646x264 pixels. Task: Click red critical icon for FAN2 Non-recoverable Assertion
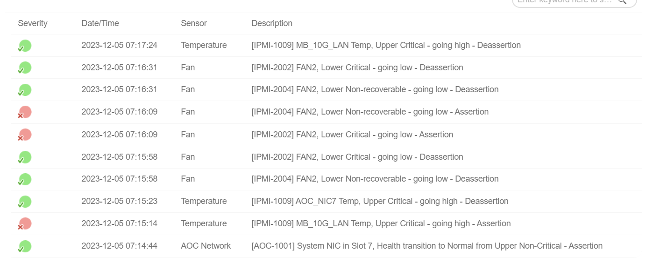(x=25, y=112)
